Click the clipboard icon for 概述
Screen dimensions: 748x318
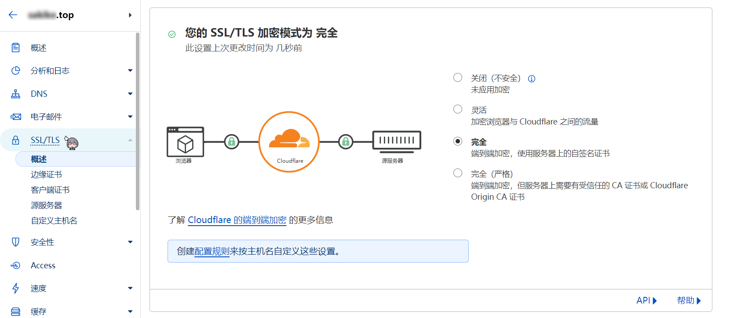15,48
